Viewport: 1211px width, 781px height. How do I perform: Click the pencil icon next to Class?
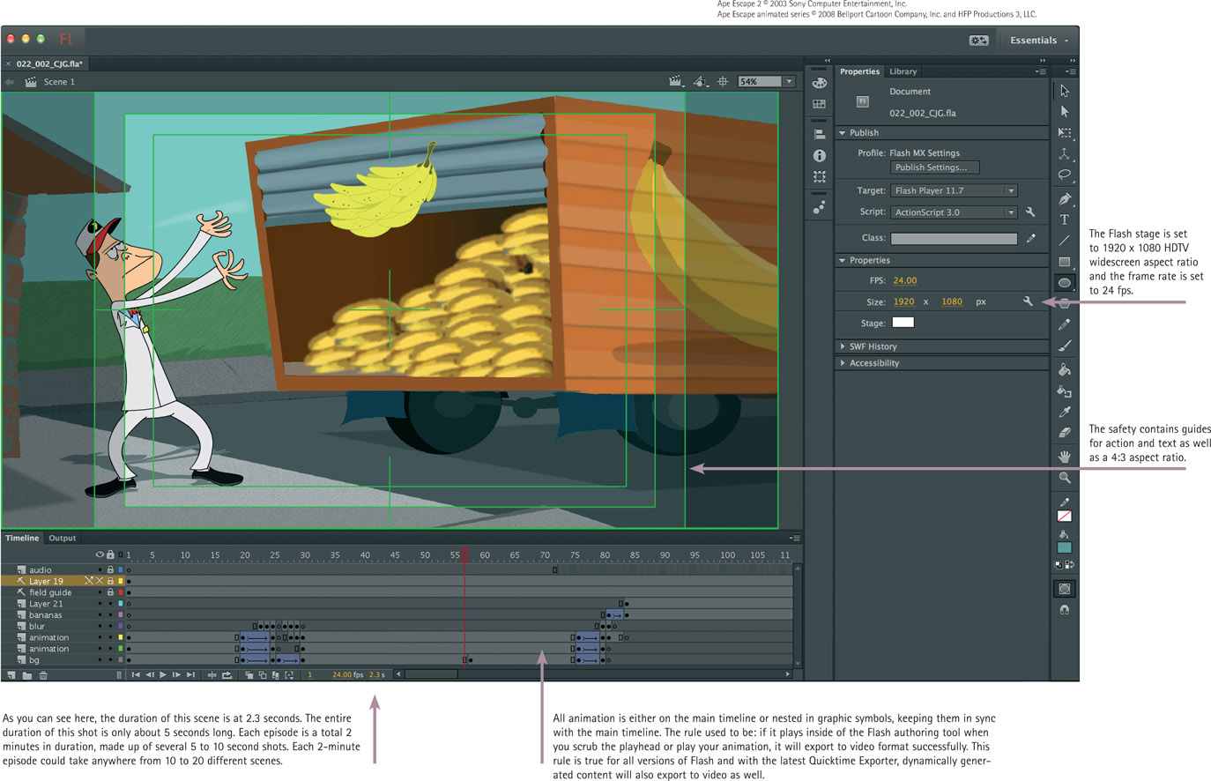pos(1030,238)
